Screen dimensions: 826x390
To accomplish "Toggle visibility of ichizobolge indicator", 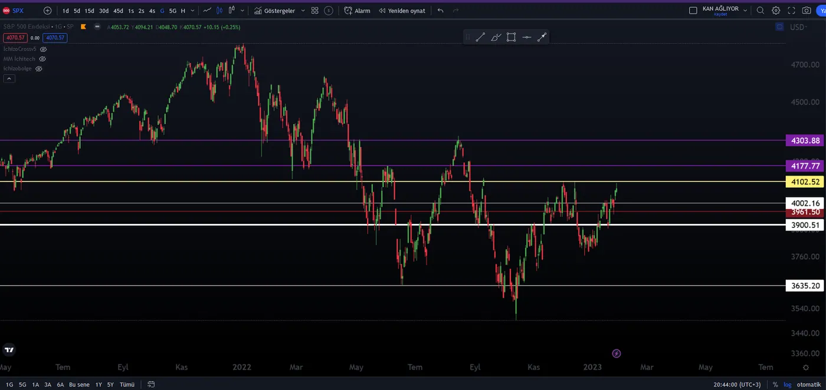I will click(39, 69).
